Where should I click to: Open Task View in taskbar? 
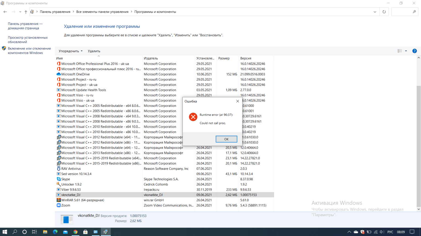(34, 232)
